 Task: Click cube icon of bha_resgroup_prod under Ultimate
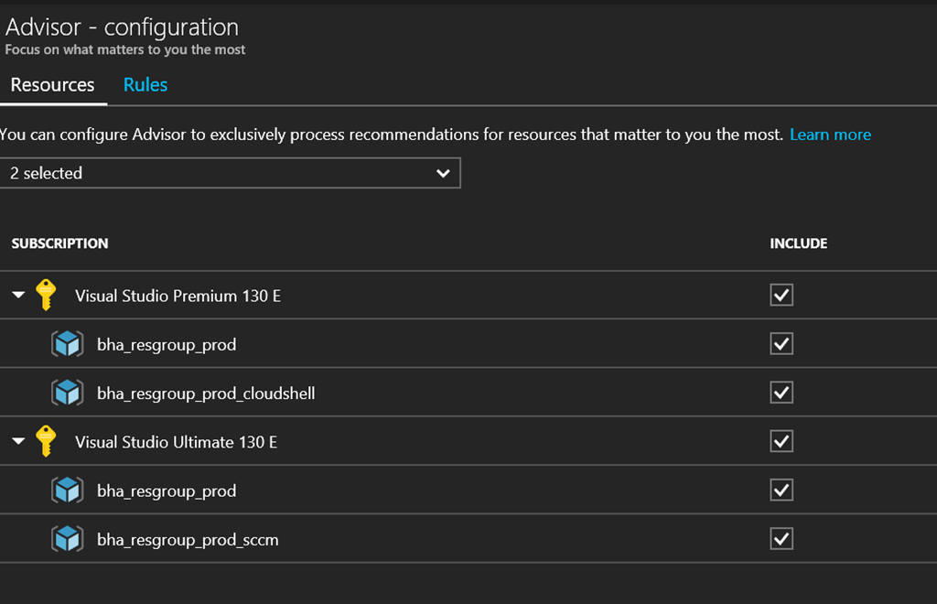click(x=67, y=491)
